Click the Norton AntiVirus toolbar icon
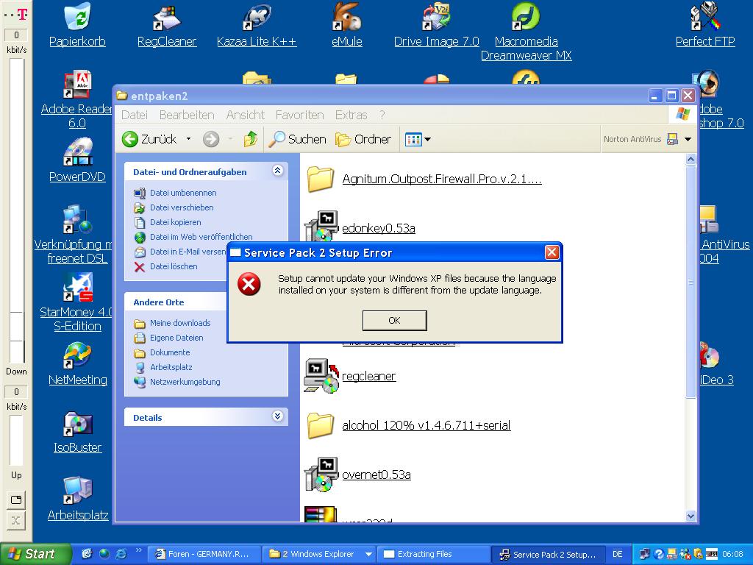Screen dimensions: 753x565 [x=673, y=139]
